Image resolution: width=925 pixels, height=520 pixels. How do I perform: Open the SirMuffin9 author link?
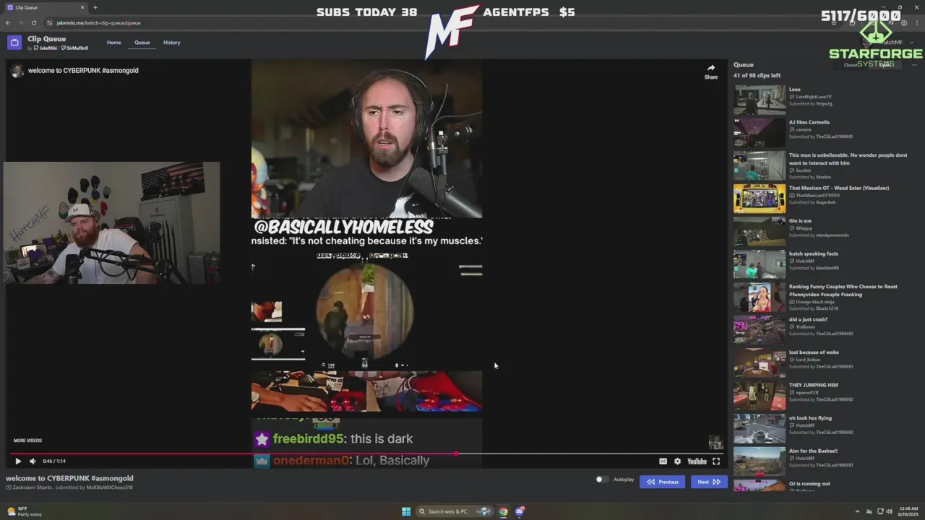click(75, 48)
